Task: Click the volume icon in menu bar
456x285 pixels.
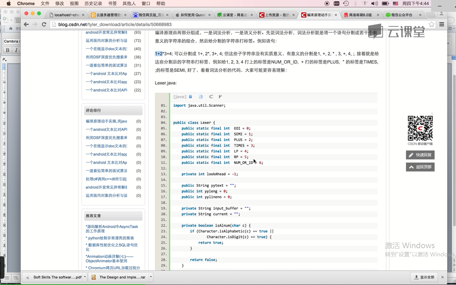Action: click(375, 3)
